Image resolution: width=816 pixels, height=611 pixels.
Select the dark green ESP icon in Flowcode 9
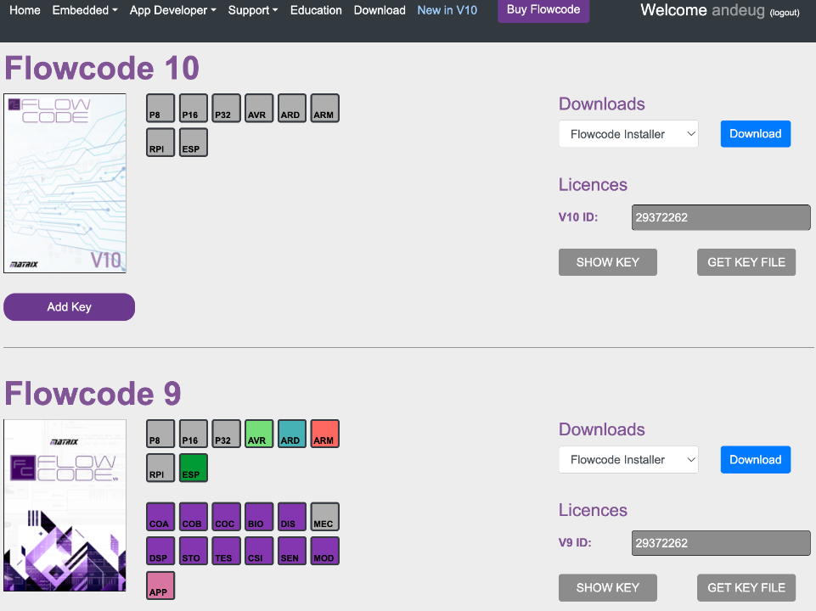tap(193, 468)
